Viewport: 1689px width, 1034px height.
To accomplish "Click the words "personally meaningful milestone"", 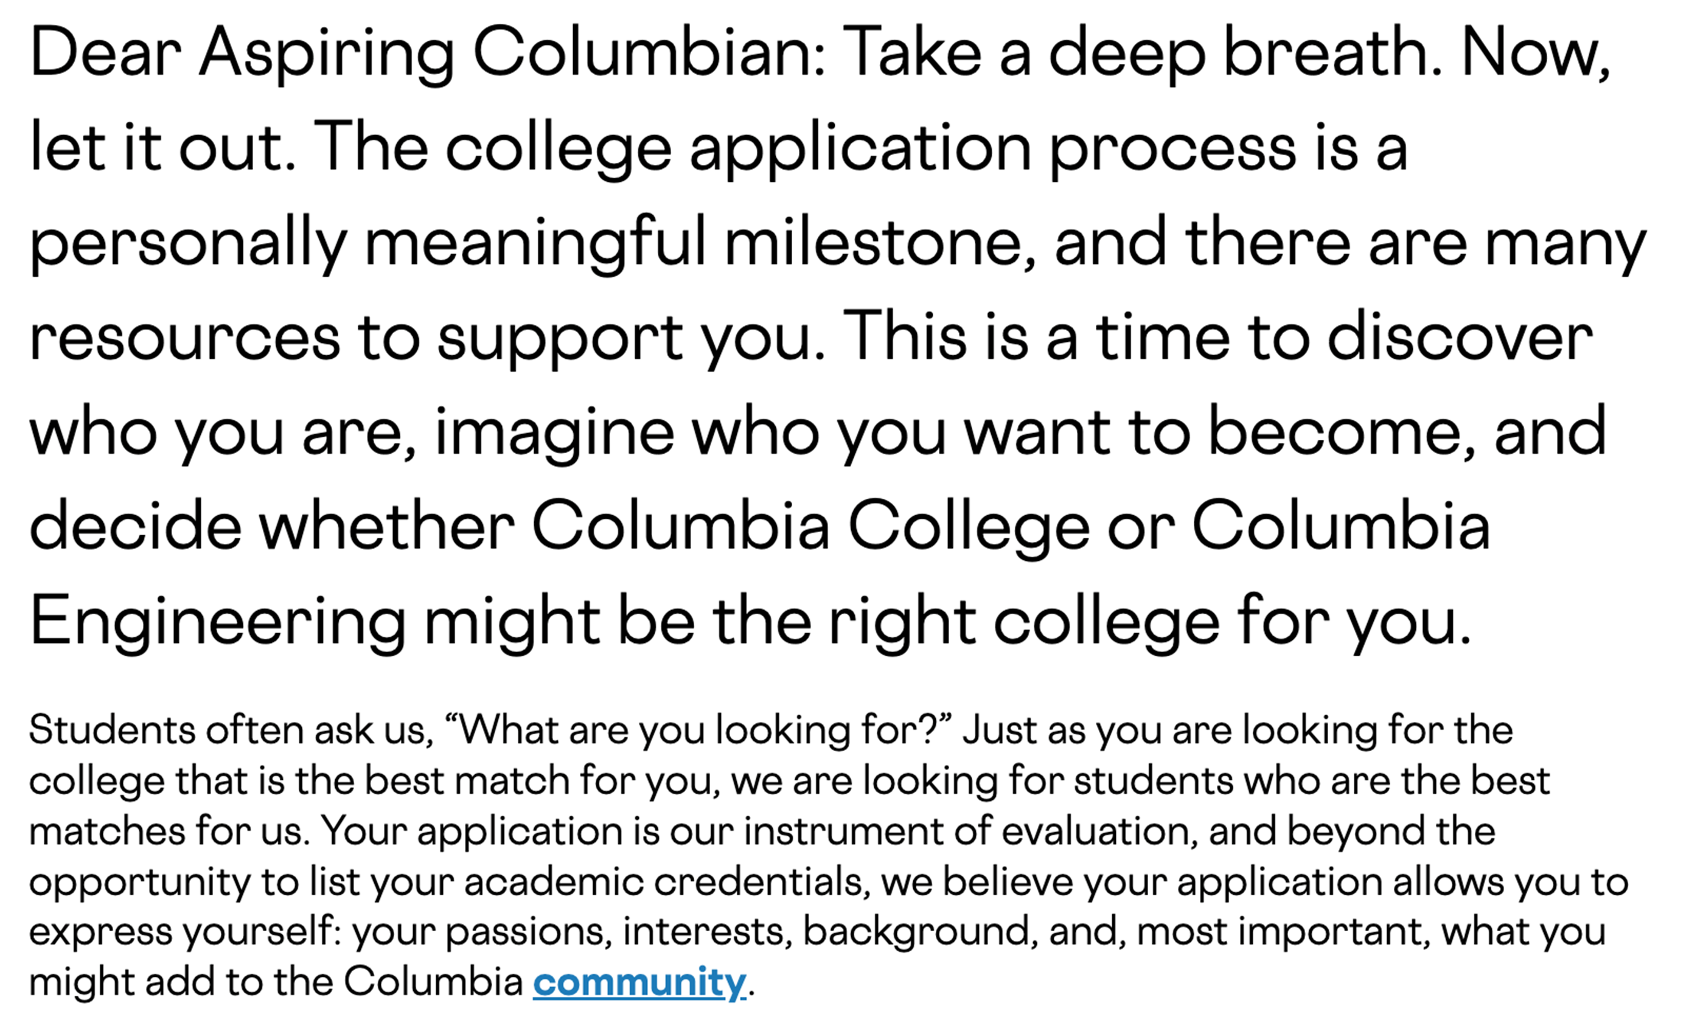I will [x=527, y=244].
